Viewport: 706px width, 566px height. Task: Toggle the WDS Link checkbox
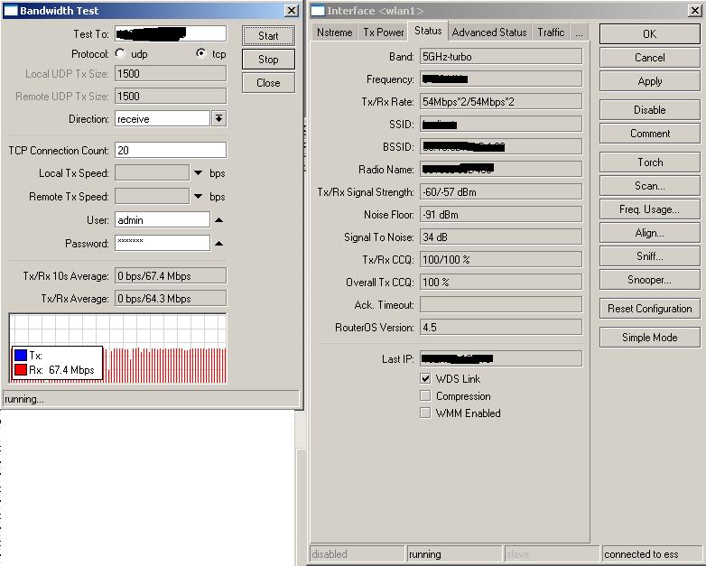coord(425,379)
